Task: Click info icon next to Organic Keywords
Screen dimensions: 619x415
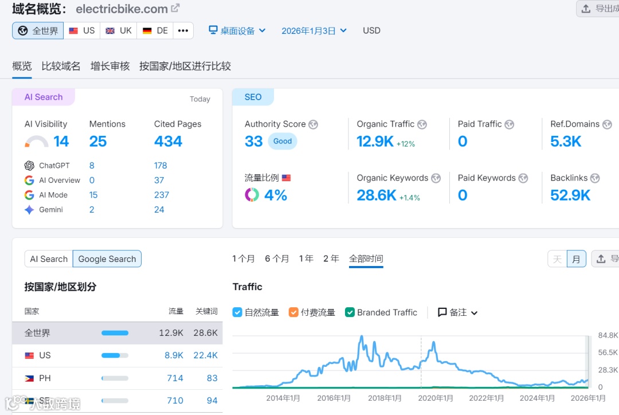Action: [x=436, y=178]
